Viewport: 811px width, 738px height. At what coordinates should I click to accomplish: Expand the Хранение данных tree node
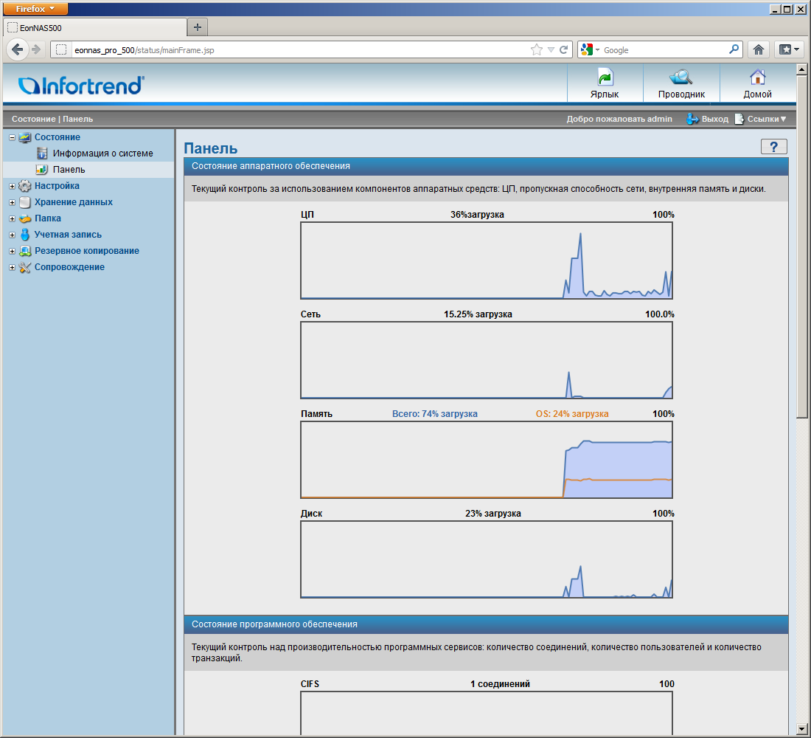point(12,202)
